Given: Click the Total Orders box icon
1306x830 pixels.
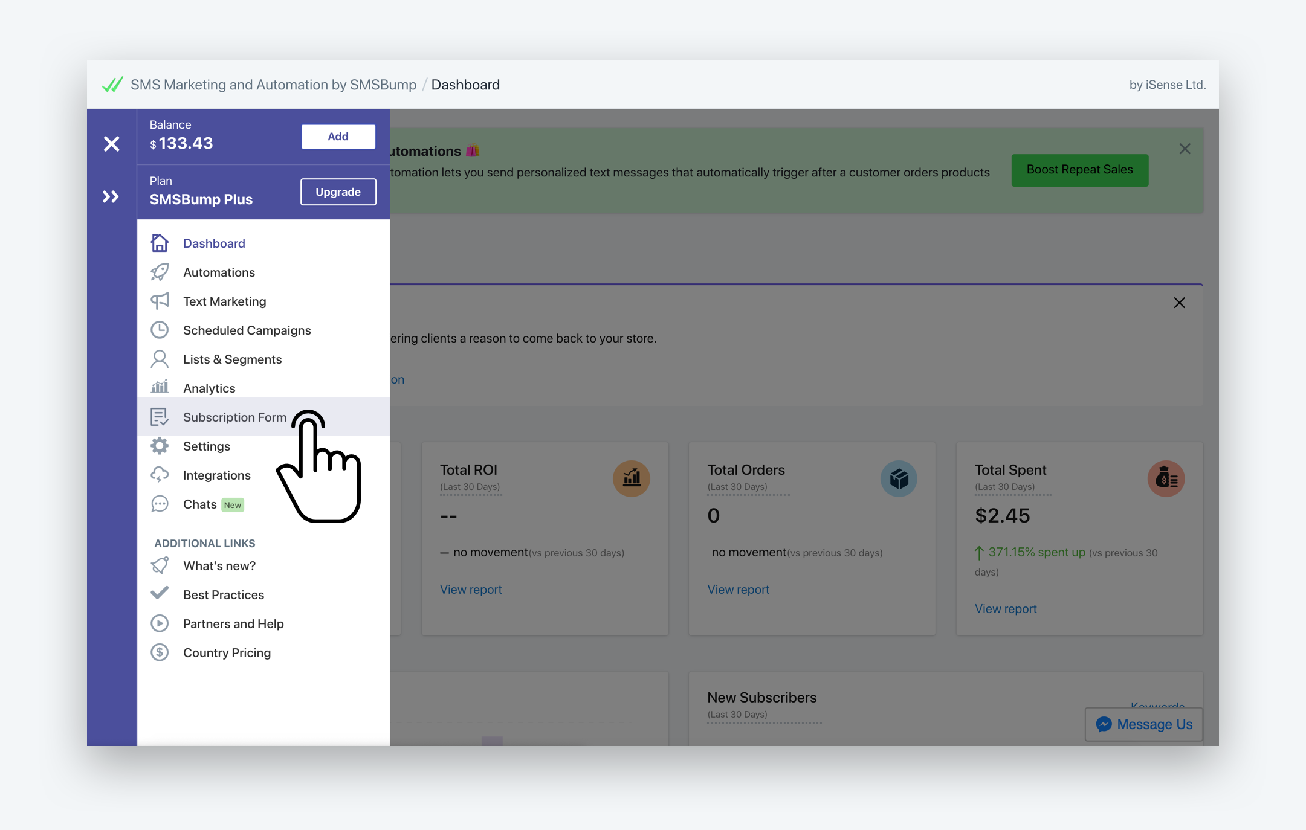Looking at the screenshot, I should pyautogui.click(x=899, y=478).
